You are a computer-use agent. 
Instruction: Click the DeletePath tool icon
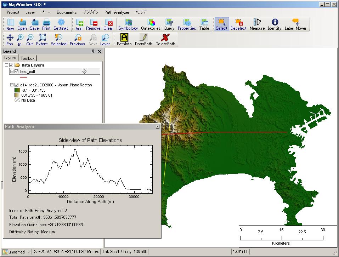(x=165, y=38)
